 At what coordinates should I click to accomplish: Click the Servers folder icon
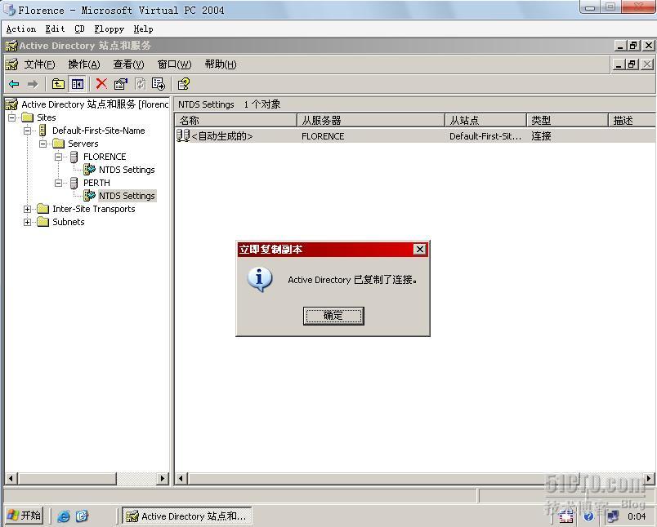pos(58,144)
